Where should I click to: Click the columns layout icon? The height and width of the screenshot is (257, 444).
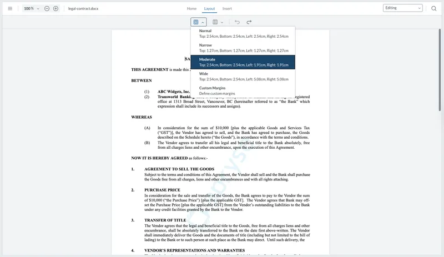(215, 22)
